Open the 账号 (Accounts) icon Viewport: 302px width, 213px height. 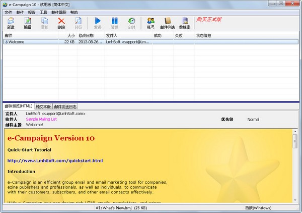150,23
